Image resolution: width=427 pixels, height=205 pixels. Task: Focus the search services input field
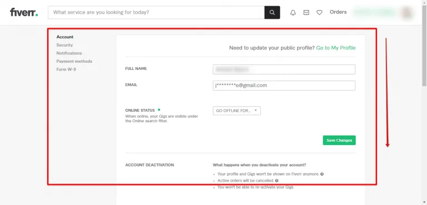[x=156, y=13]
